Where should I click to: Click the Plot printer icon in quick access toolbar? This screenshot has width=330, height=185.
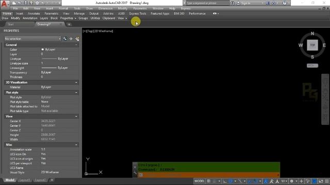37,3
